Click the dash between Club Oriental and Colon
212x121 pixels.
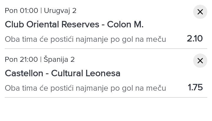pos(103,25)
